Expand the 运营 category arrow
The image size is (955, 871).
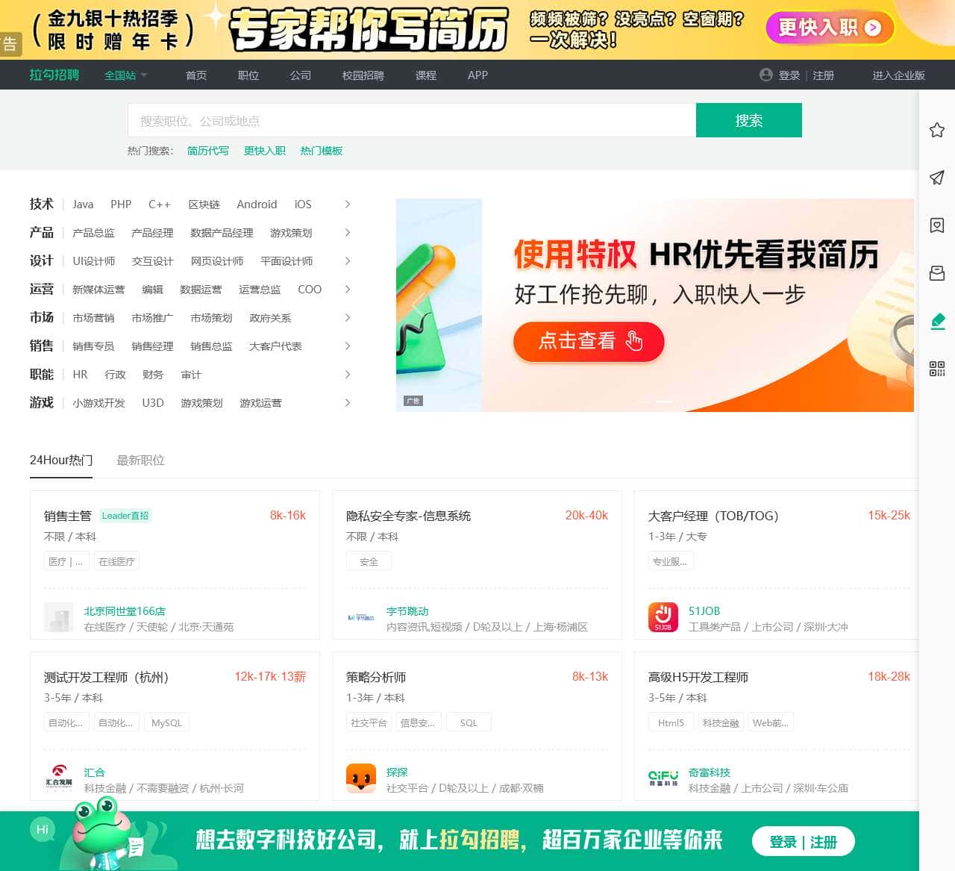(347, 289)
